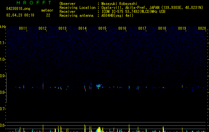Click the 0.7 kHz axis label
Viewport: 209px width, 132px height.
coord(3,109)
